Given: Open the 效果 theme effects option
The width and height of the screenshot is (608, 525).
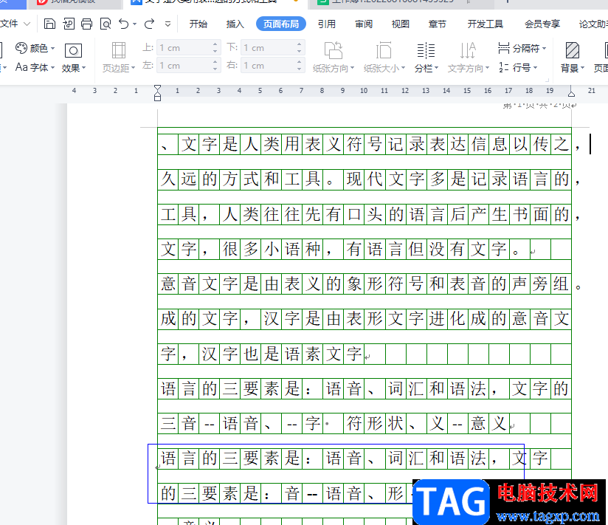Looking at the screenshot, I should coord(73,58).
